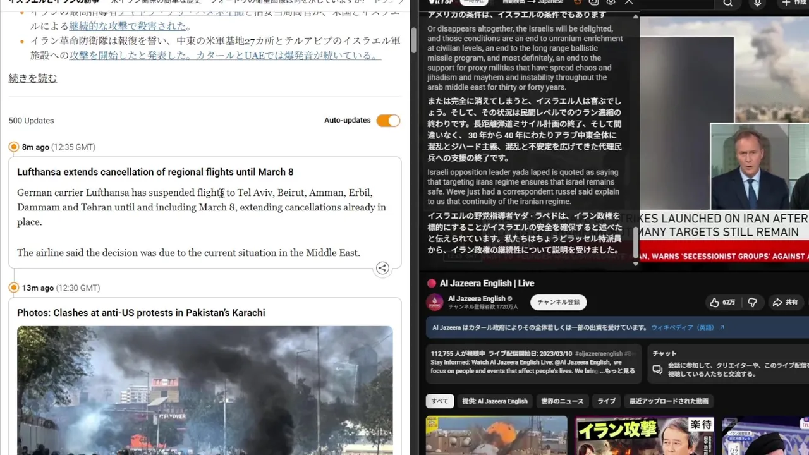Screen dimensions: 809x455
Task: Click the チャンネル登録者数 1720万人 subscriber count
Action: [483, 307]
